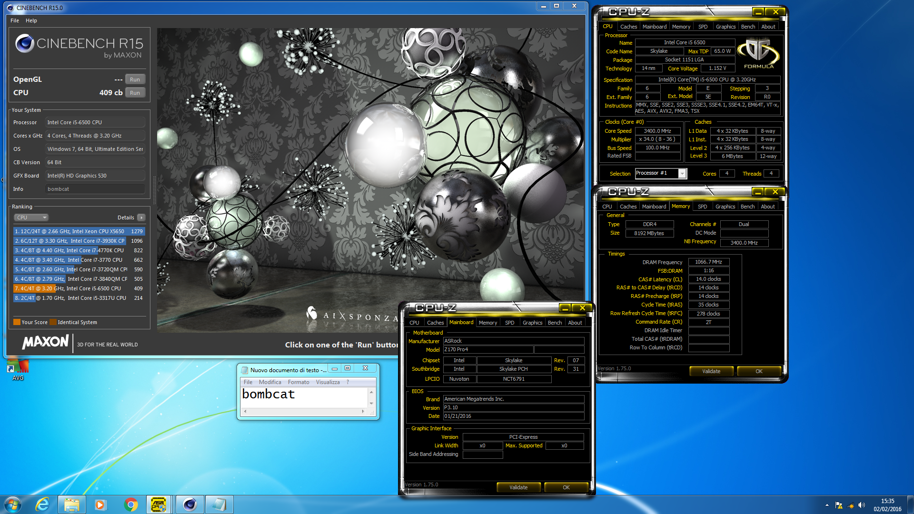Open Caches tab in top CPU-Z window
Viewport: 914px width, 514px height.
[x=628, y=27]
